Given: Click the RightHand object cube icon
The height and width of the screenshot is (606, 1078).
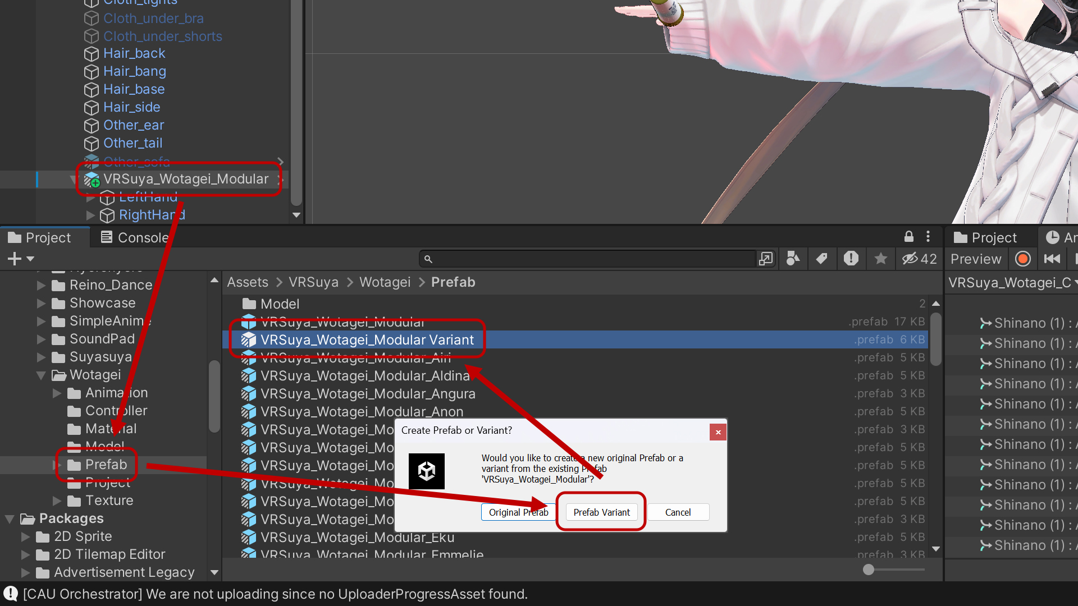Looking at the screenshot, I should [107, 215].
